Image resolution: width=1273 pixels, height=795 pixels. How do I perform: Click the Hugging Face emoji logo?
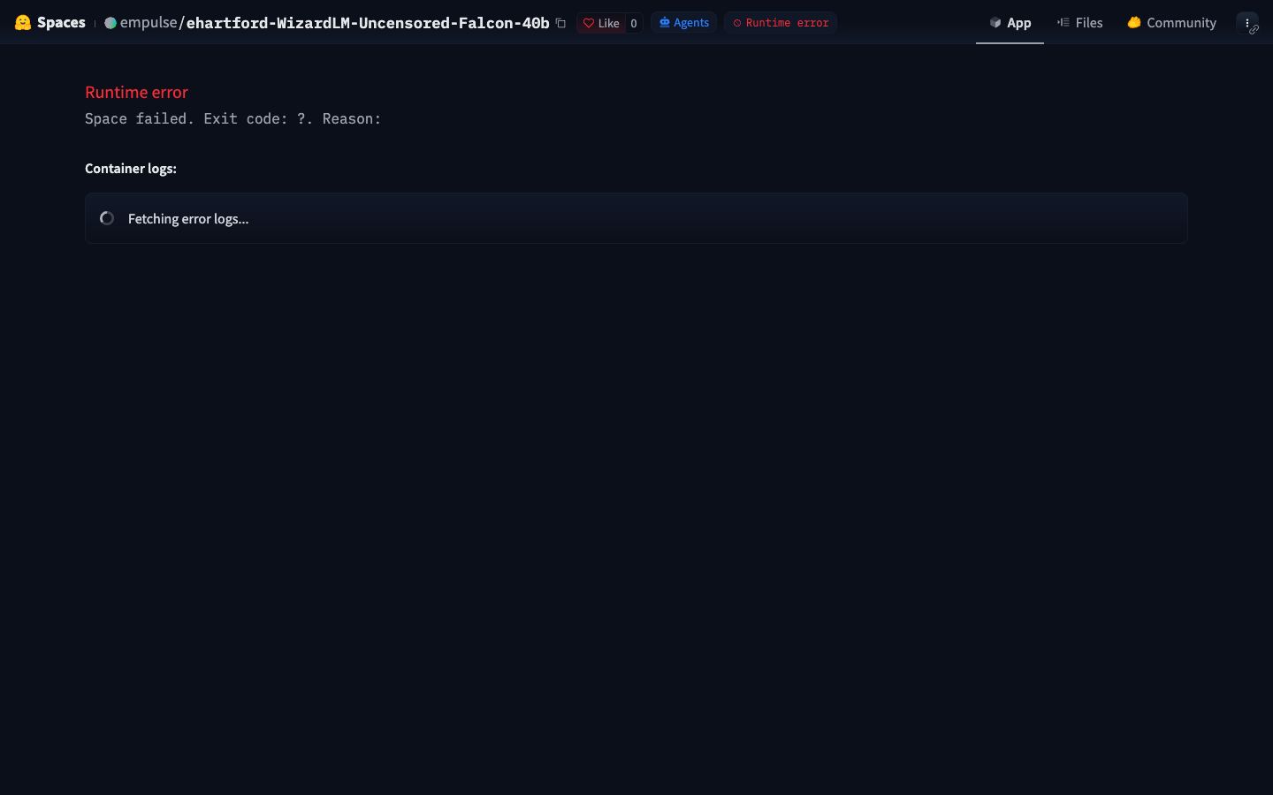pyautogui.click(x=23, y=23)
